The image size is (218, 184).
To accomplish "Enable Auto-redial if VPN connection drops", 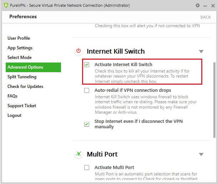I will 87,90.
